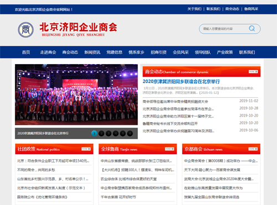
Task: Select 领导团队 in the main menu
Action: tap(203, 52)
